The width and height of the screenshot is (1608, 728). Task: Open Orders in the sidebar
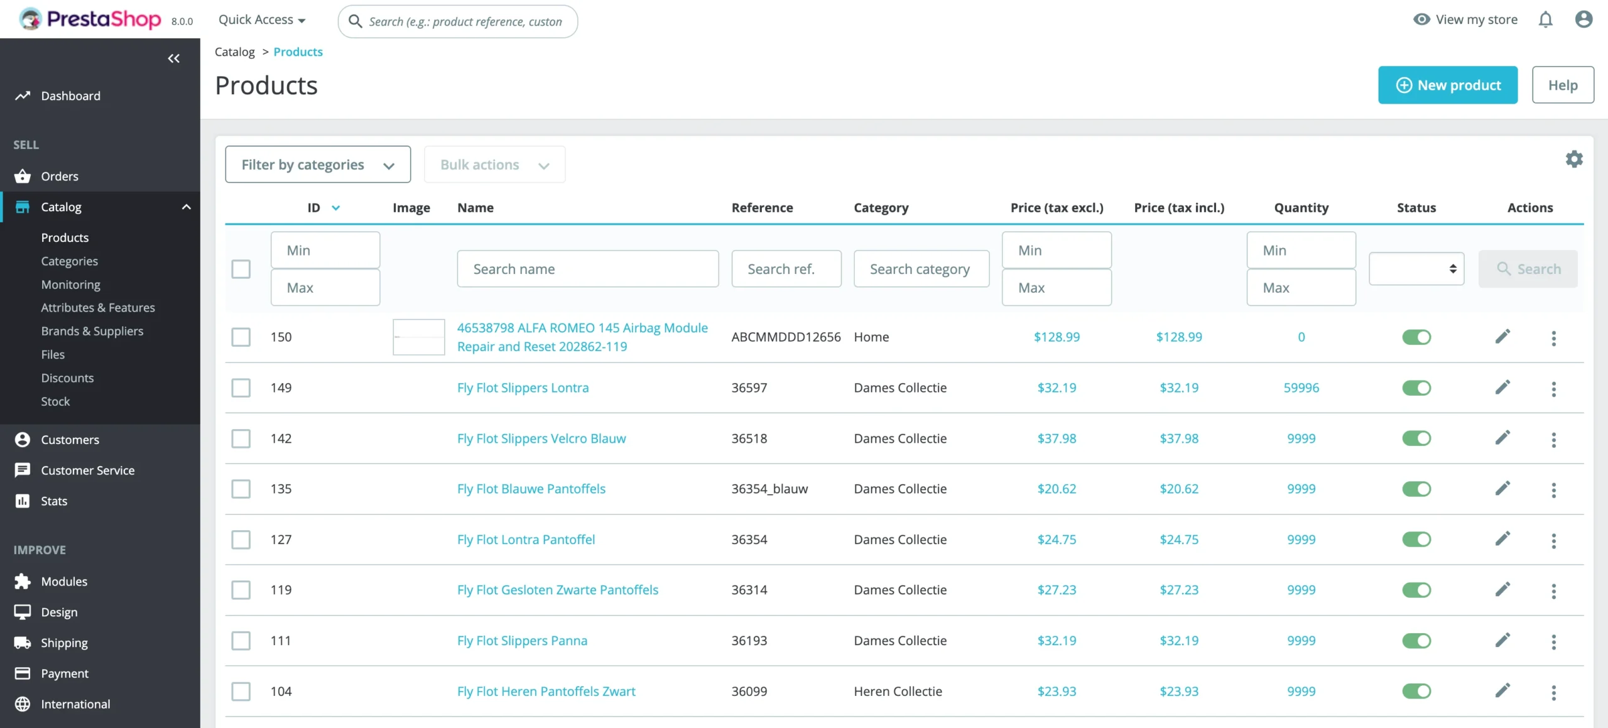click(60, 177)
